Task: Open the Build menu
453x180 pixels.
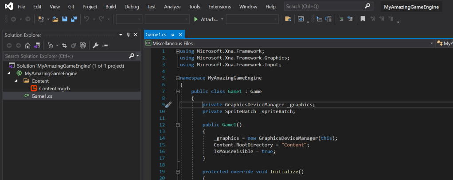Action: 111,7
